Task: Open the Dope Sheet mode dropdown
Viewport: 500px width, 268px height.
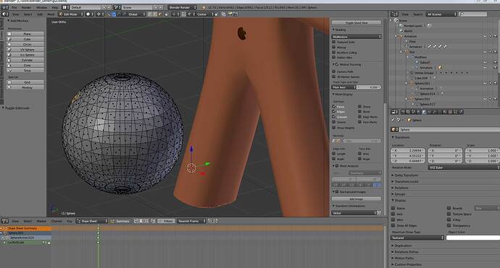Action: [92, 221]
